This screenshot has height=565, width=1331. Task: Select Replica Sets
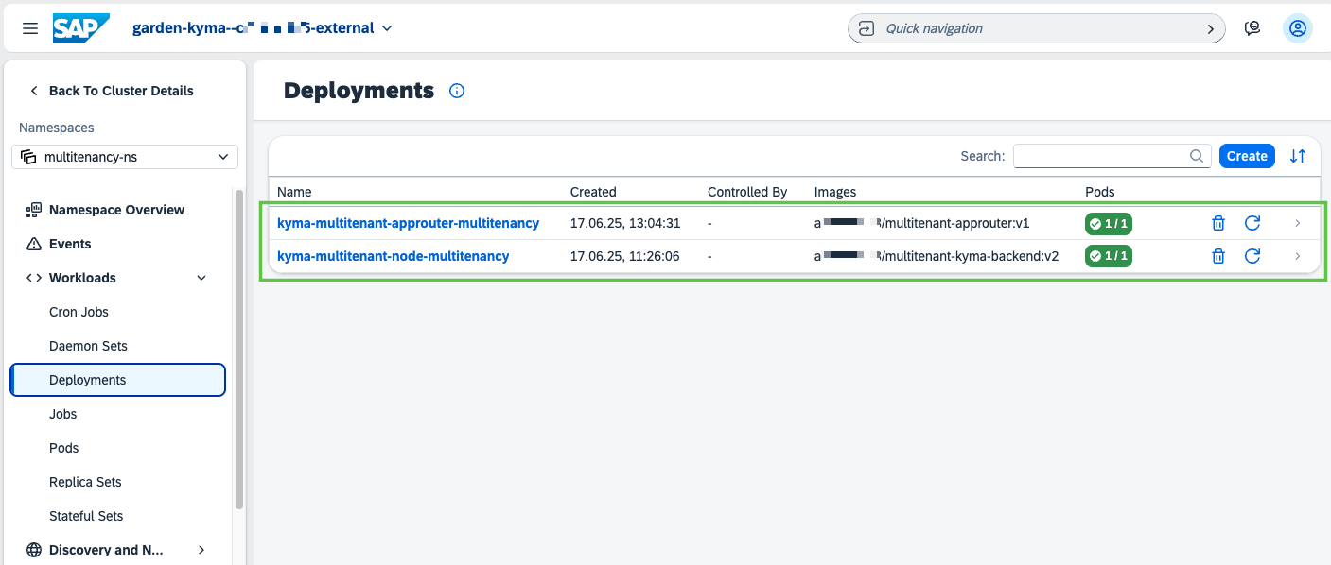click(x=85, y=482)
